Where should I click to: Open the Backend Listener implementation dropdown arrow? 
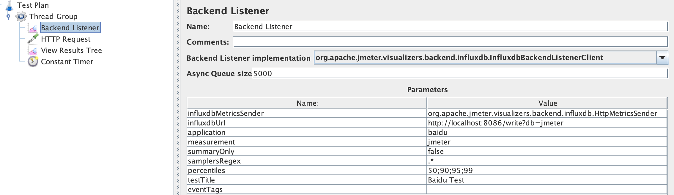[662, 58]
